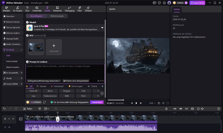Screen dimensions: 223x133
Task: Open the AI-Avatar tool
Action: pos(18,9)
